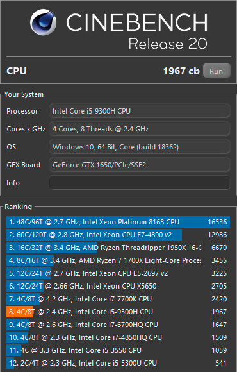
Task: Select the Xeon Platinum 8168 ranking entry
Action: (118, 222)
